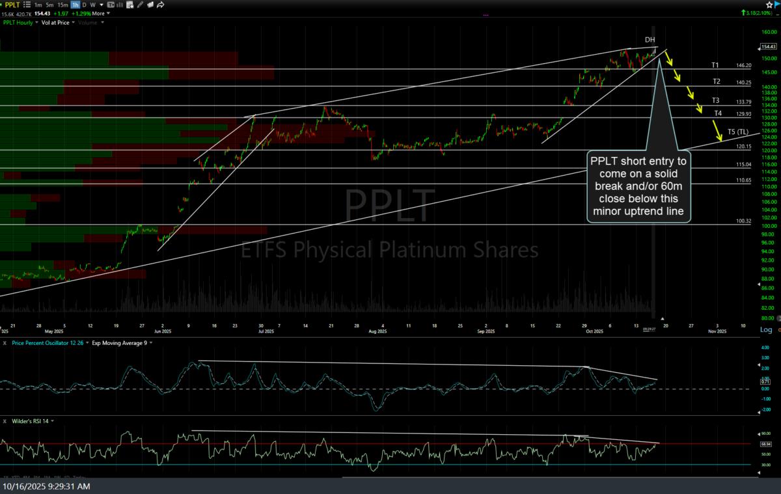Expand the Wilder's RSI 14 menu
This screenshot has width=781, height=494.
coord(52,421)
